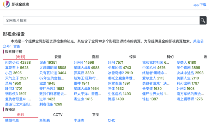Screen dimensions: 209x126
Task: Open the CHC live channel link
Action: point(112,121)
